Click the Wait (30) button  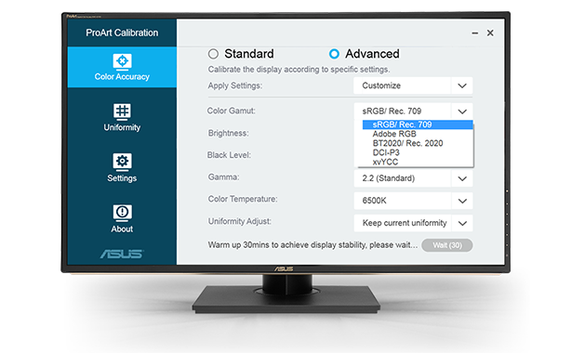(x=446, y=245)
